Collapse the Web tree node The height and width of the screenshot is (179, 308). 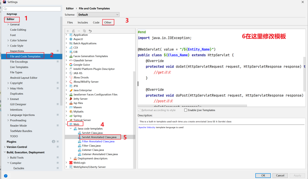tap(67, 124)
